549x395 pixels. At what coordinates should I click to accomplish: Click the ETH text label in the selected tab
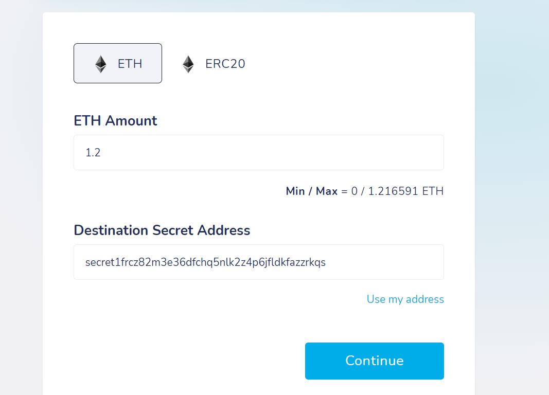[130, 64]
